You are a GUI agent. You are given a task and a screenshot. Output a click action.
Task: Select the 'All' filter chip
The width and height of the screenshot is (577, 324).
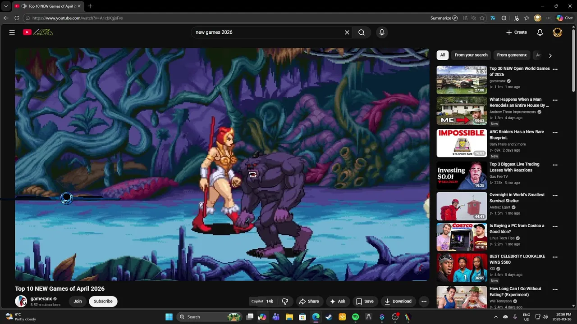pos(443,55)
